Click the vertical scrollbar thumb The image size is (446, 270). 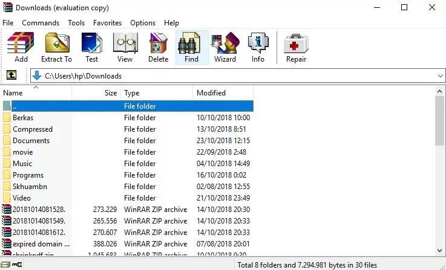tap(439, 121)
